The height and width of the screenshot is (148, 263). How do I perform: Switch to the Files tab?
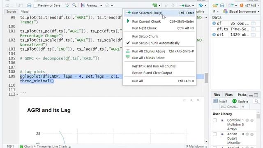217,95
